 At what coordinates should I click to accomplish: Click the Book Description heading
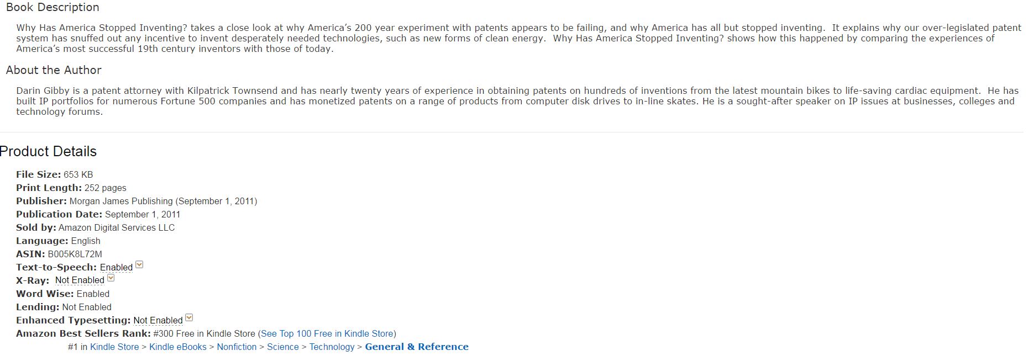click(x=53, y=7)
